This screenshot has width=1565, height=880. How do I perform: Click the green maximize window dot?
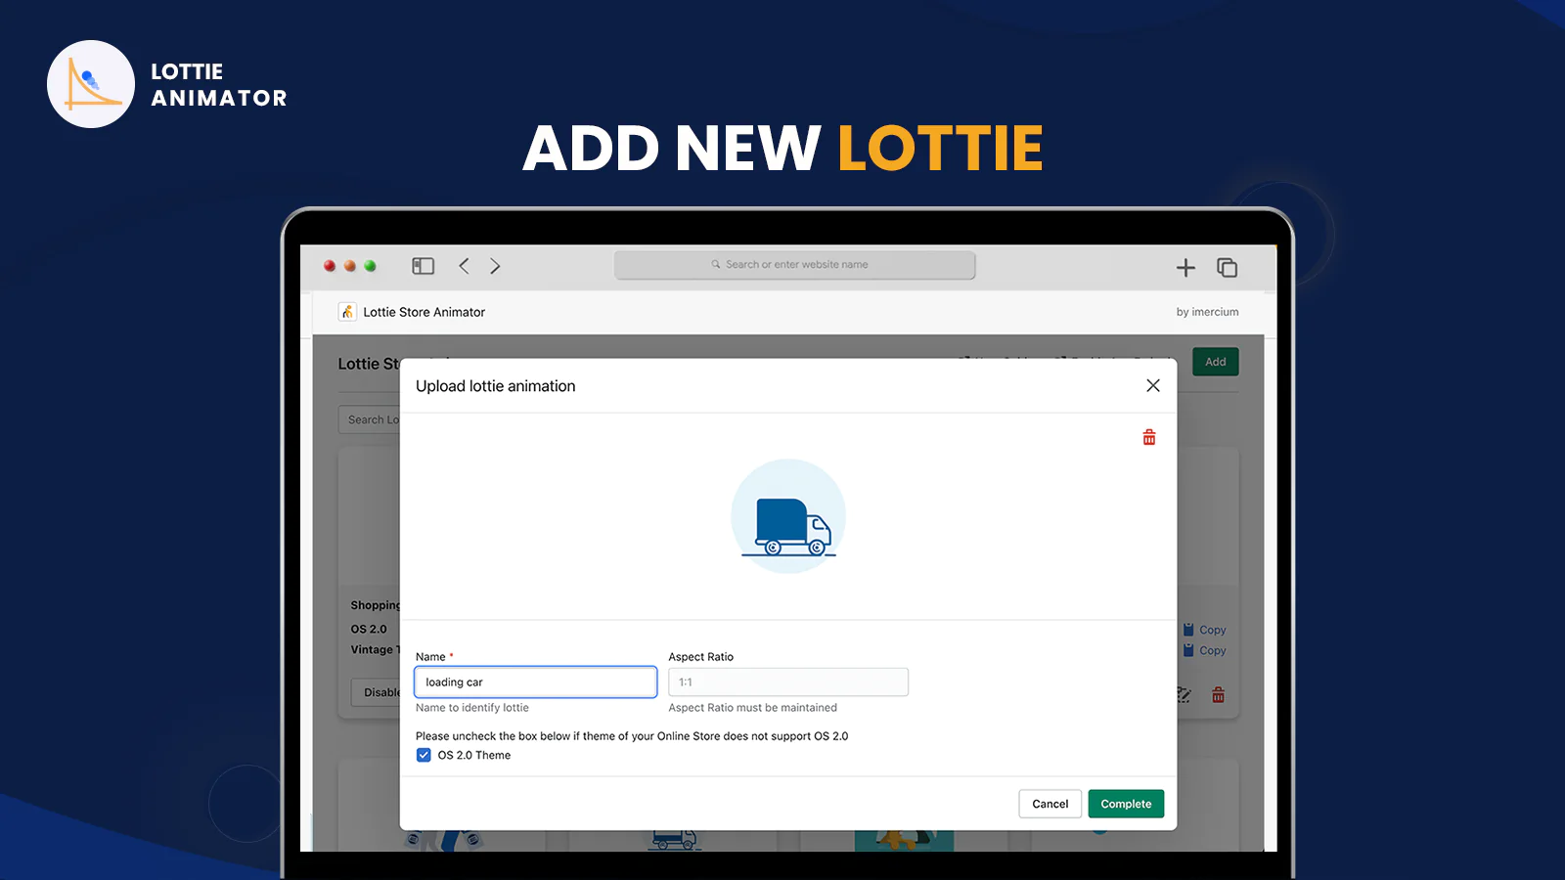pos(370,266)
